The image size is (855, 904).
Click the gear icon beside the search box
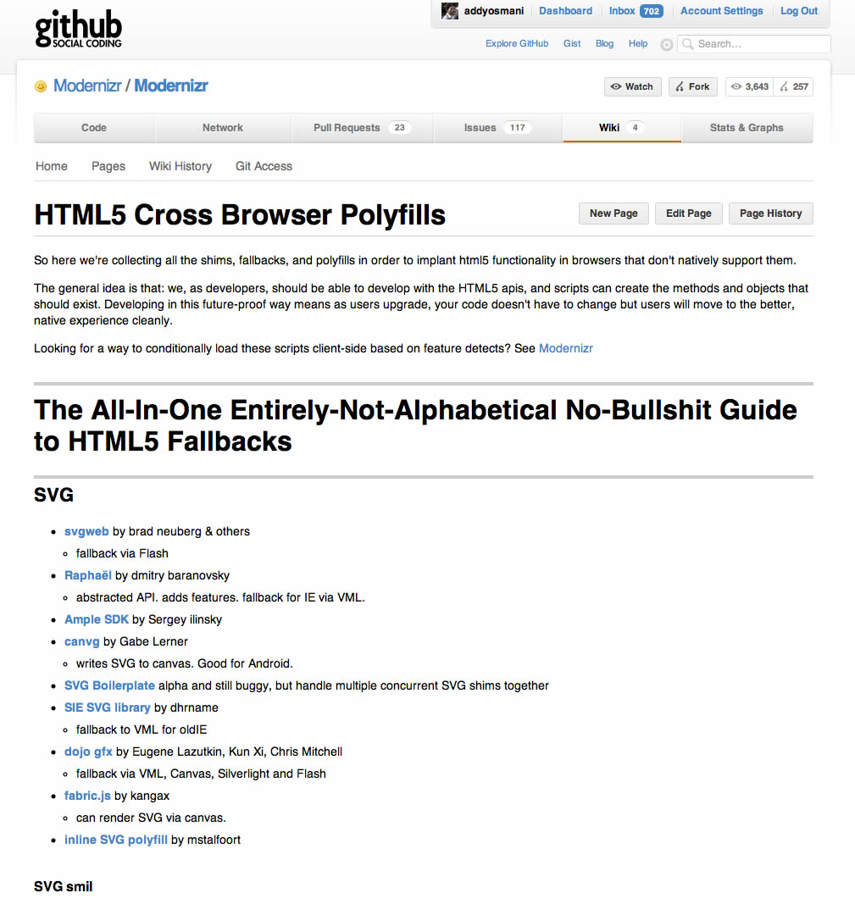pyautogui.click(x=667, y=44)
